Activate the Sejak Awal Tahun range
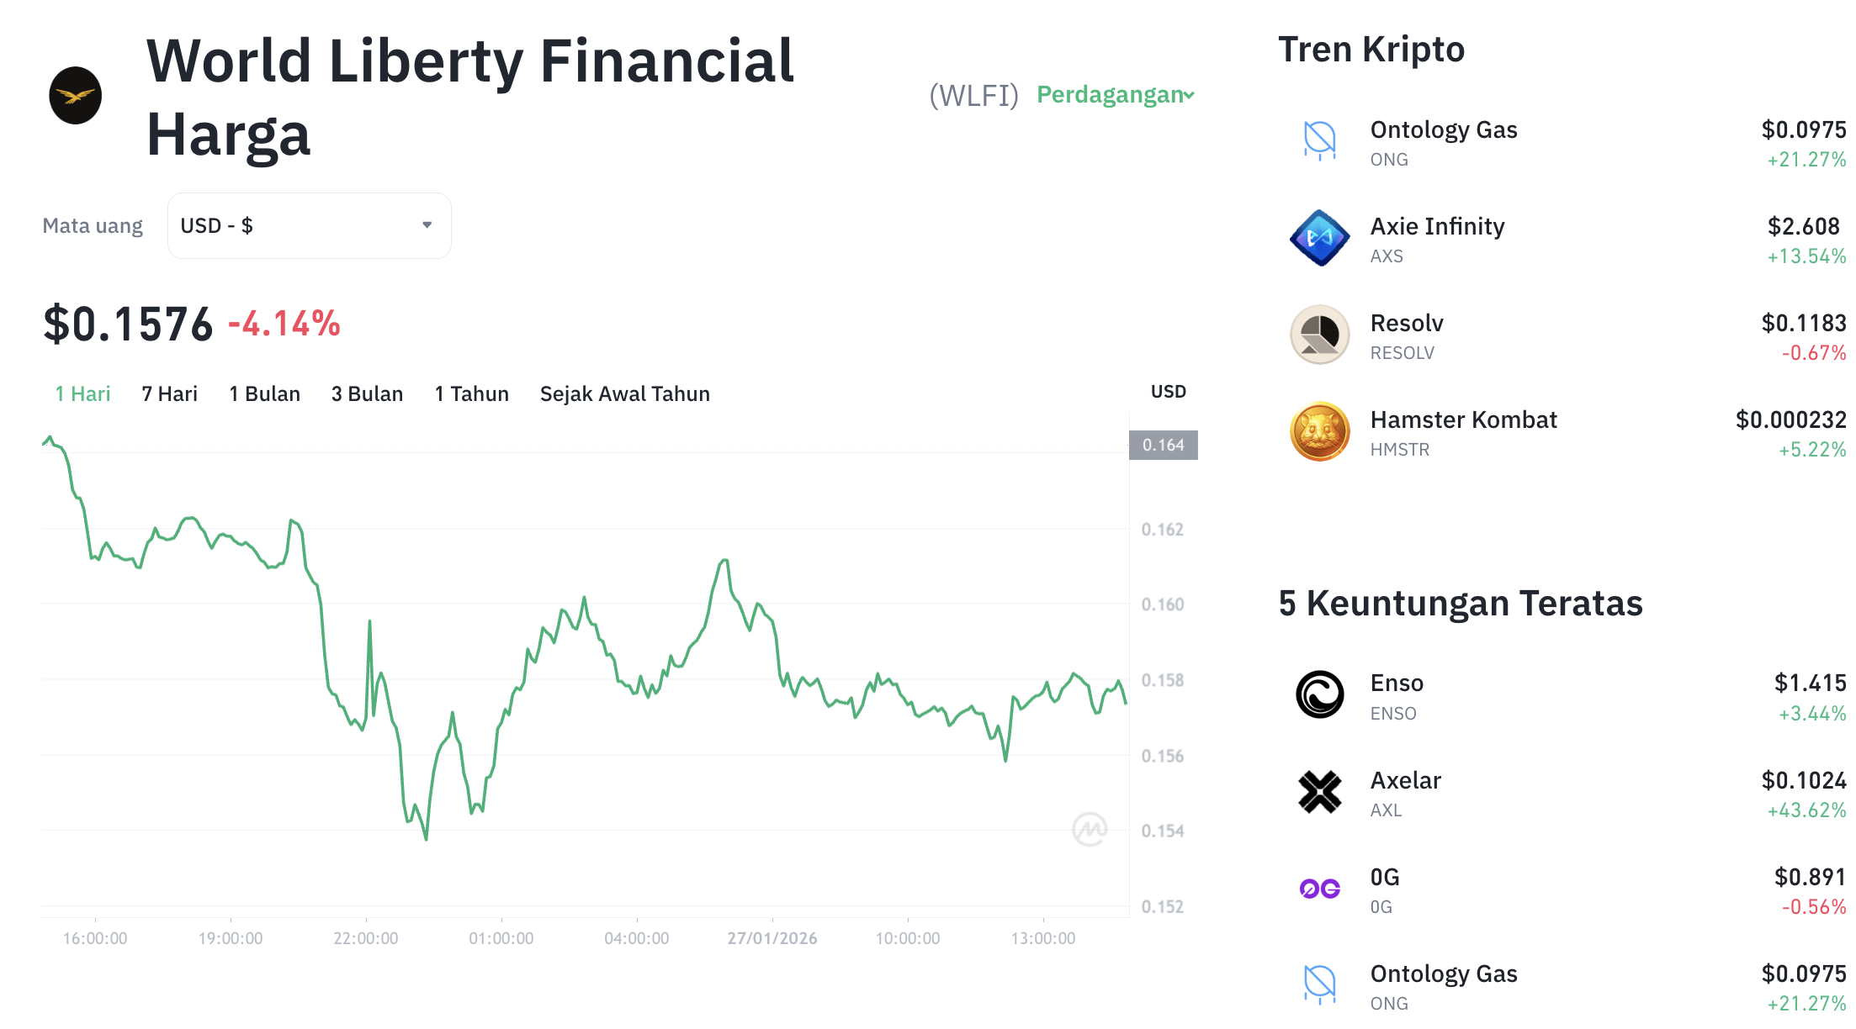The height and width of the screenshot is (1029, 1856). point(624,393)
